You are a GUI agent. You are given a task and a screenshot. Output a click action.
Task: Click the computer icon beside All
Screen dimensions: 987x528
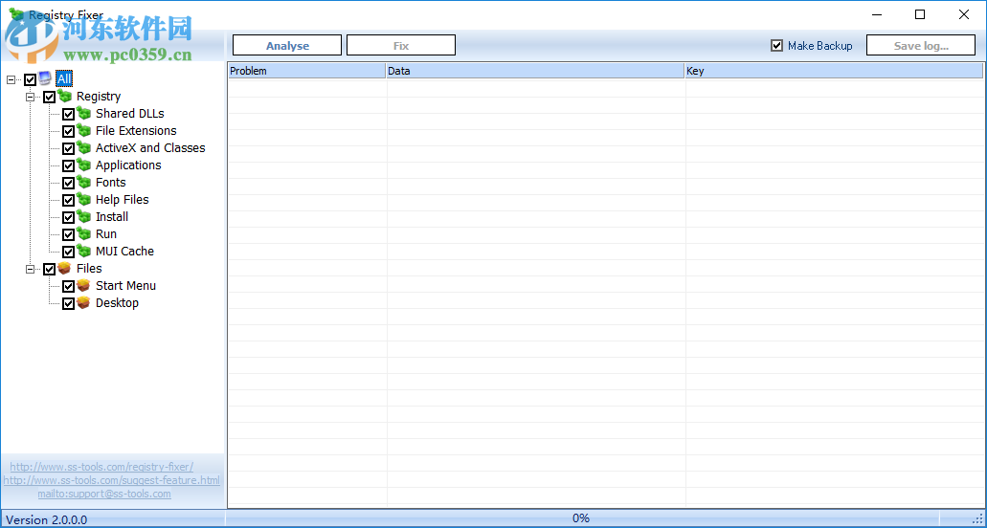click(45, 78)
